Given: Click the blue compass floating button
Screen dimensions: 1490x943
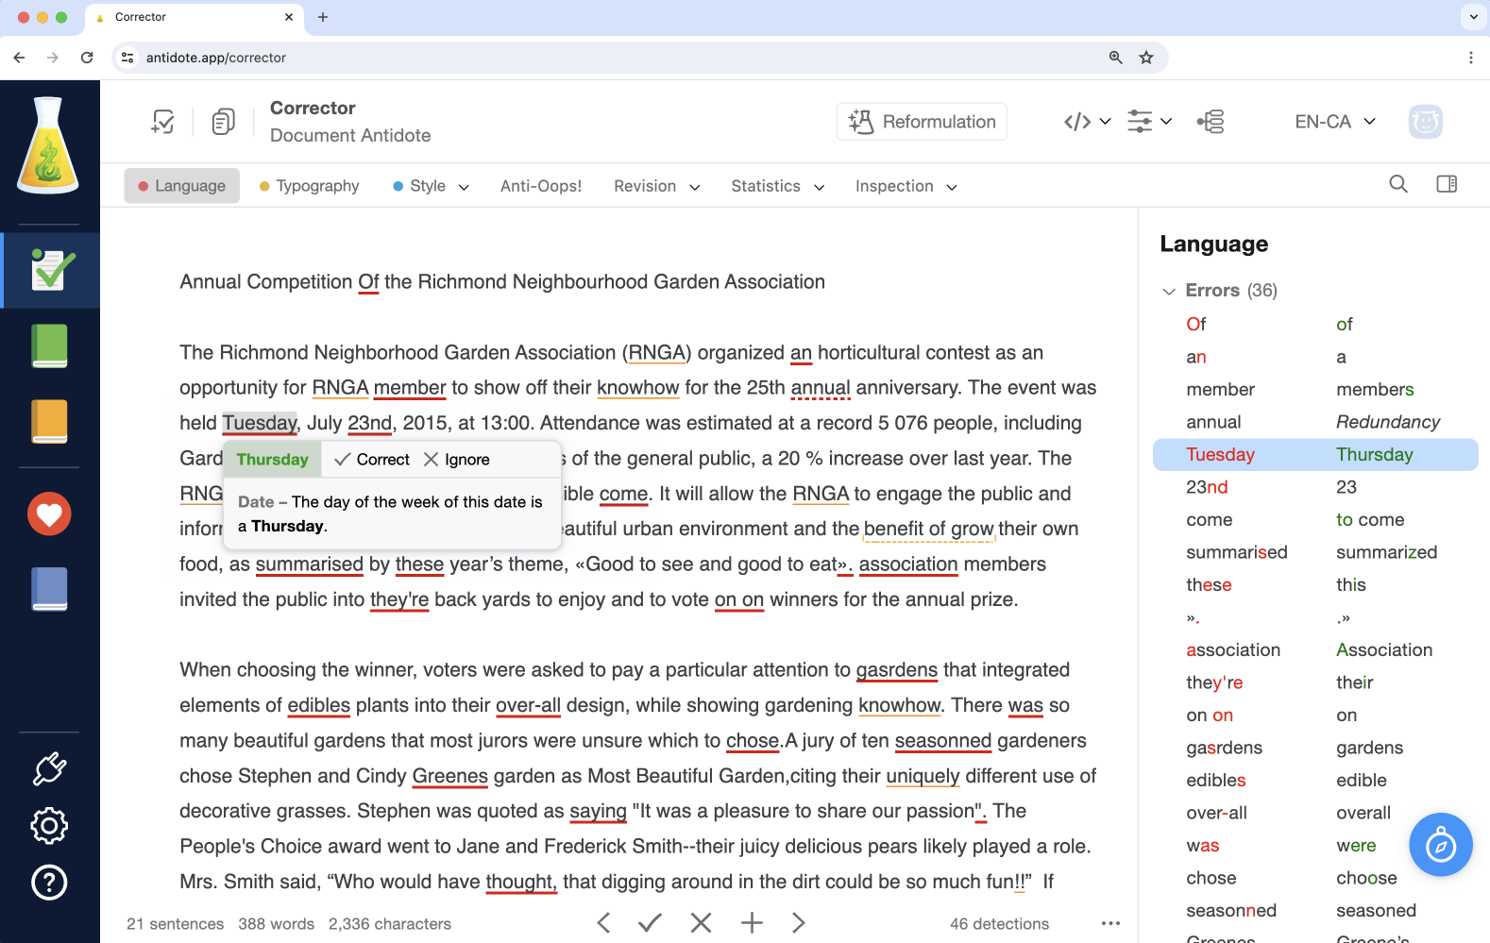Looking at the screenshot, I should (x=1440, y=845).
